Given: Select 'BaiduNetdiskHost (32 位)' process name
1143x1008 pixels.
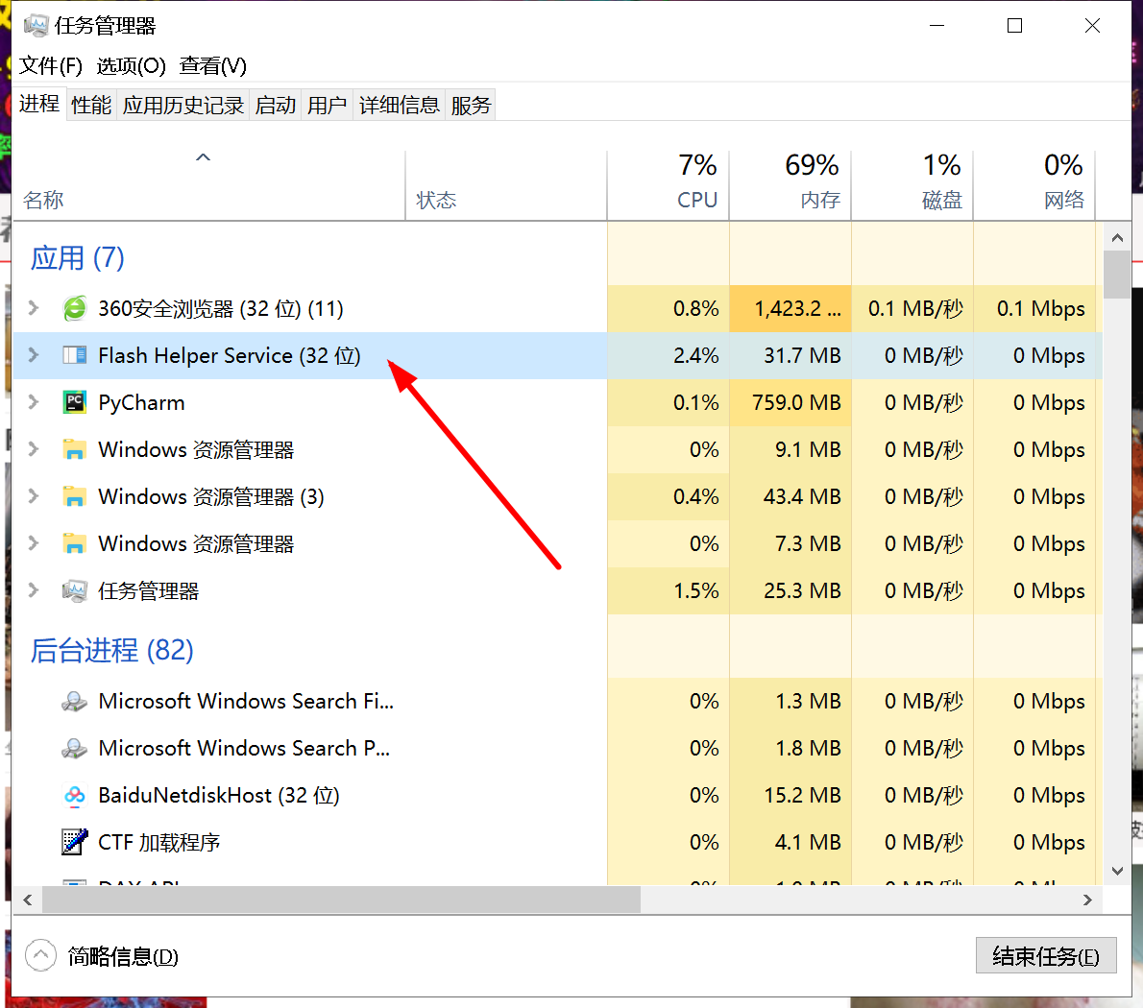Looking at the screenshot, I should pyautogui.click(x=219, y=795).
